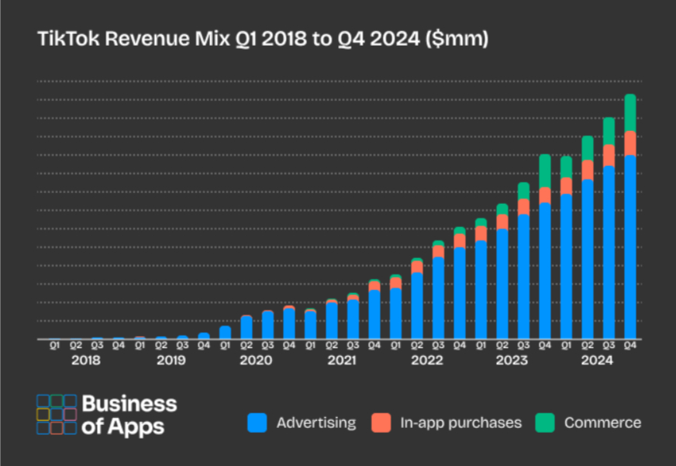This screenshot has height=466, width=676.
Task: Click the blue Advertising segment of Q1 2024 bar
Action: click(566, 267)
